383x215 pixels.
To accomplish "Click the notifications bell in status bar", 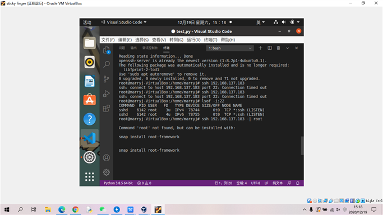I will coord(298,183).
